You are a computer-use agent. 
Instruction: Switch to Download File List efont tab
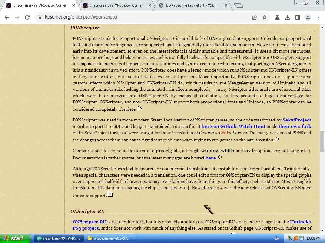point(191,6)
